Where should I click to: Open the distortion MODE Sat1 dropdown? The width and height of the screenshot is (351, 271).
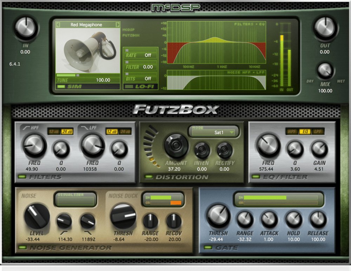pos(214,132)
